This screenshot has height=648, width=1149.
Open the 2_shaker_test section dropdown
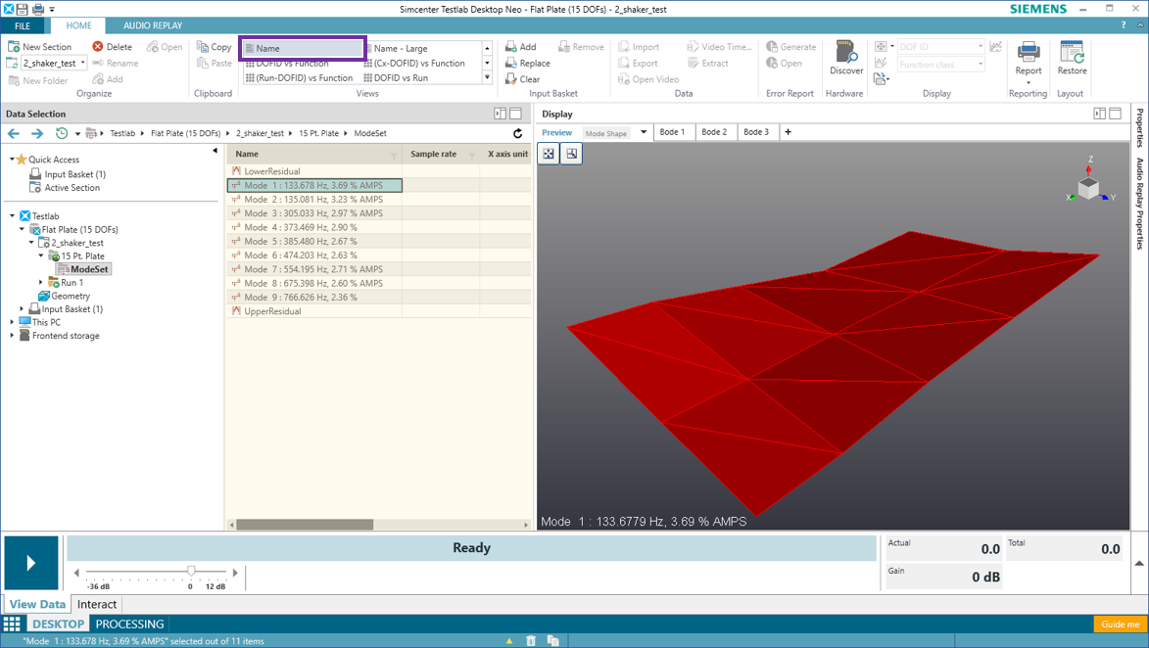coord(83,64)
